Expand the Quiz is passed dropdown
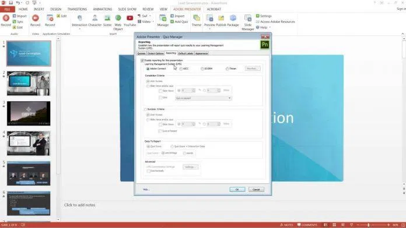Image resolution: width=406 pixels, height=228 pixels. pos(203,98)
